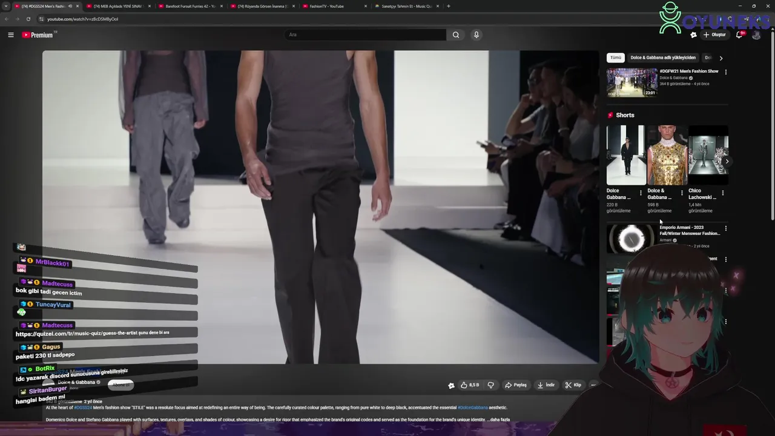Image resolution: width=775 pixels, height=436 pixels.
Task: Open the YouTube hamburger guide menu
Action: coord(10,35)
